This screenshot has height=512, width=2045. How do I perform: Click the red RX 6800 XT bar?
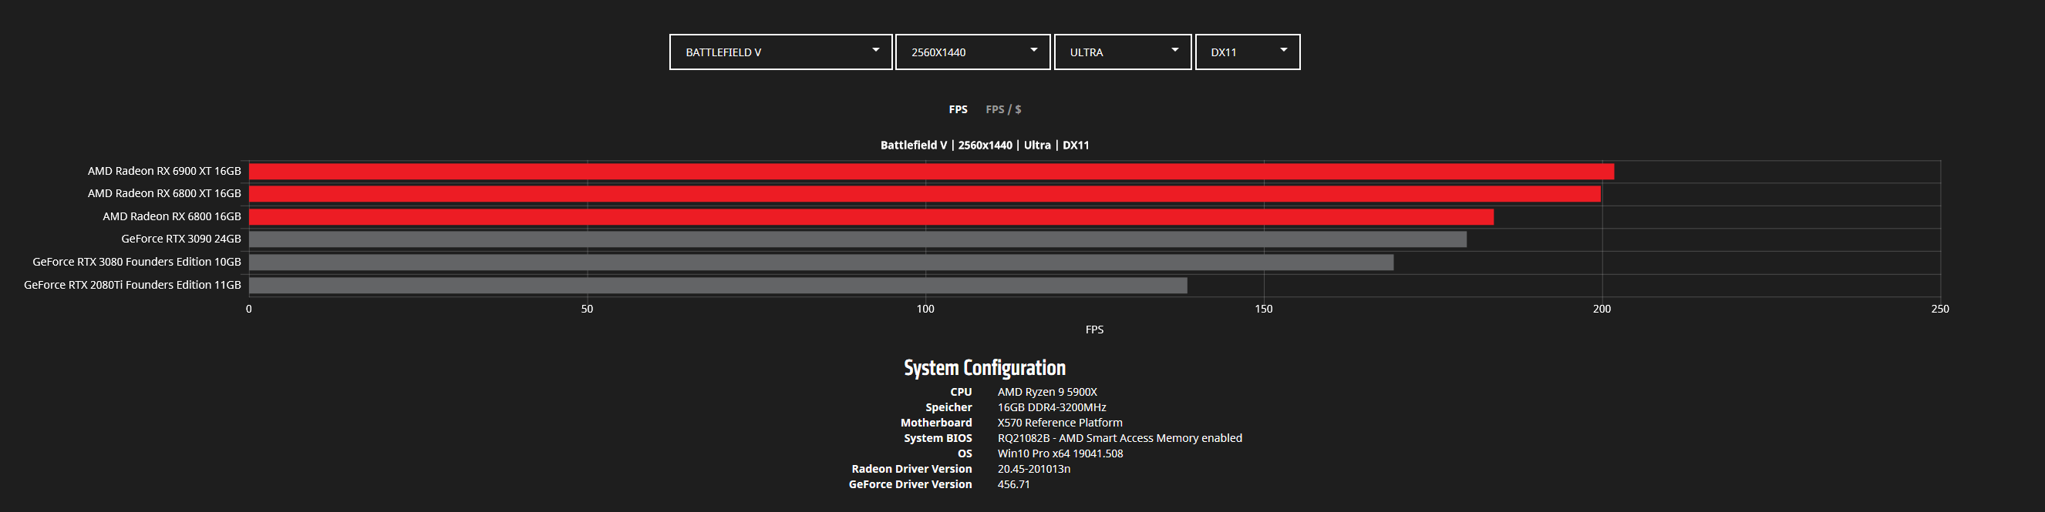coord(925,193)
